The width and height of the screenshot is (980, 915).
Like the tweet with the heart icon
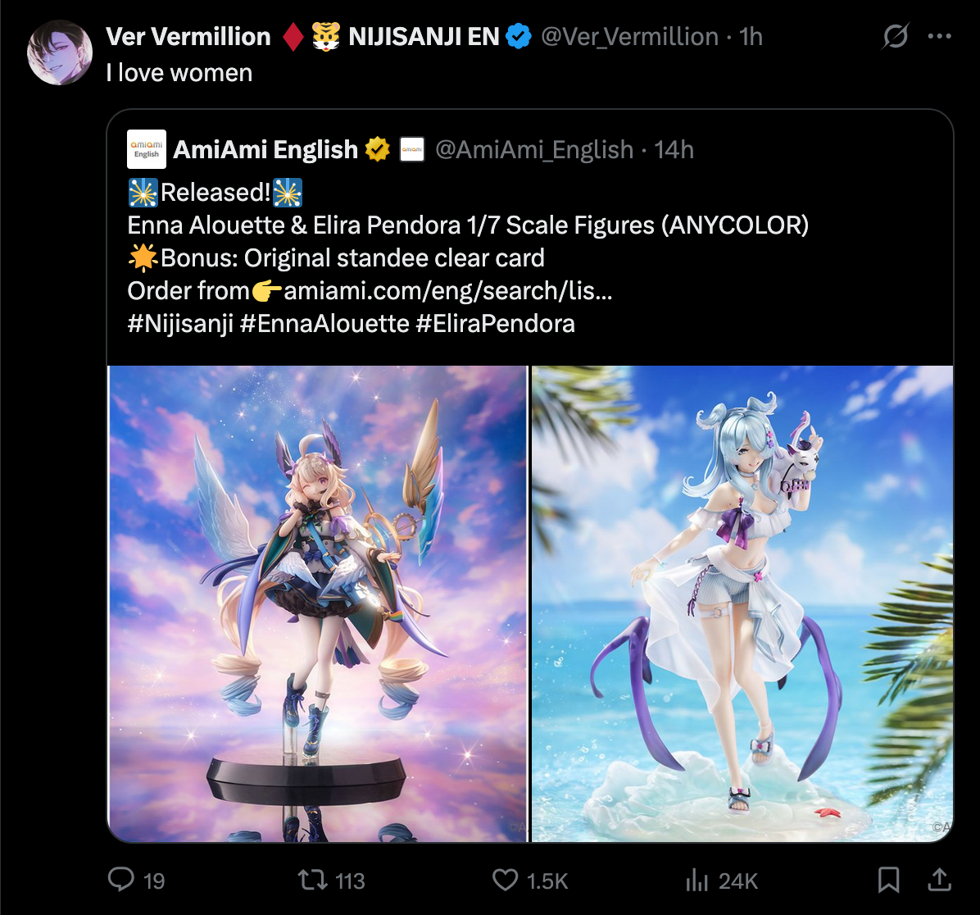(x=505, y=880)
